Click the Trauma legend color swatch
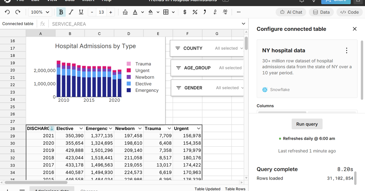The image size is (365, 191). click(x=129, y=64)
